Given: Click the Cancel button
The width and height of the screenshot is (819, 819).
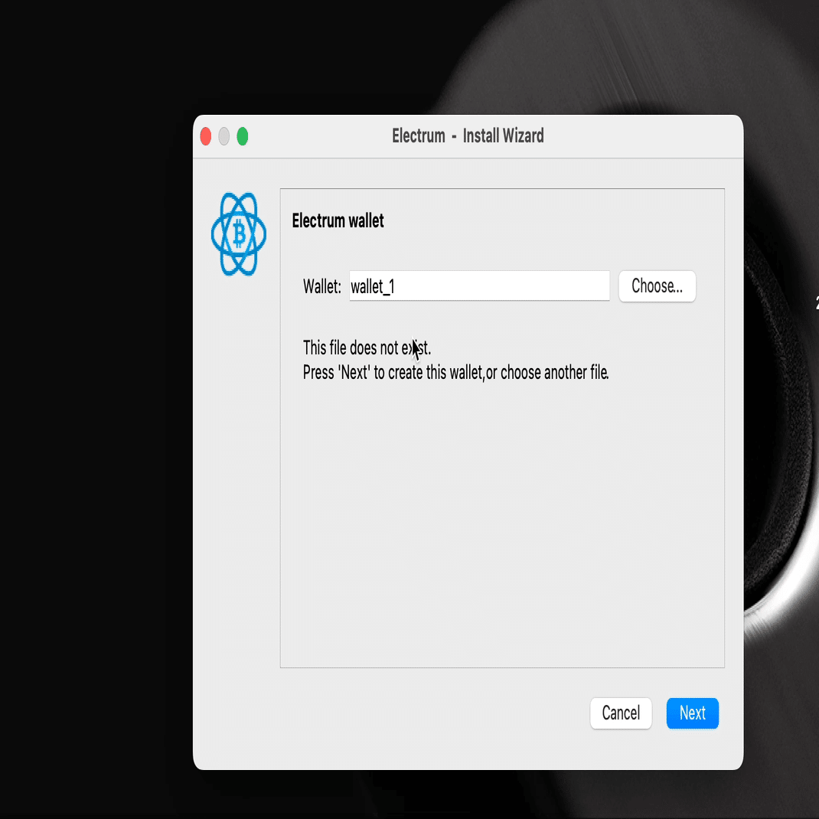Looking at the screenshot, I should point(621,713).
